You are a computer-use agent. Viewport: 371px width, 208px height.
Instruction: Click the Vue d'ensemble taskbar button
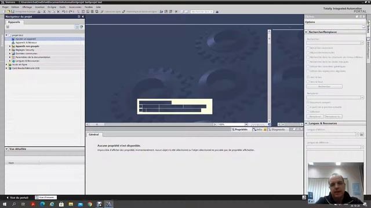46,198
